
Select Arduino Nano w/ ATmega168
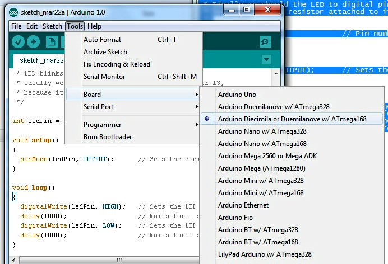point(292,144)
